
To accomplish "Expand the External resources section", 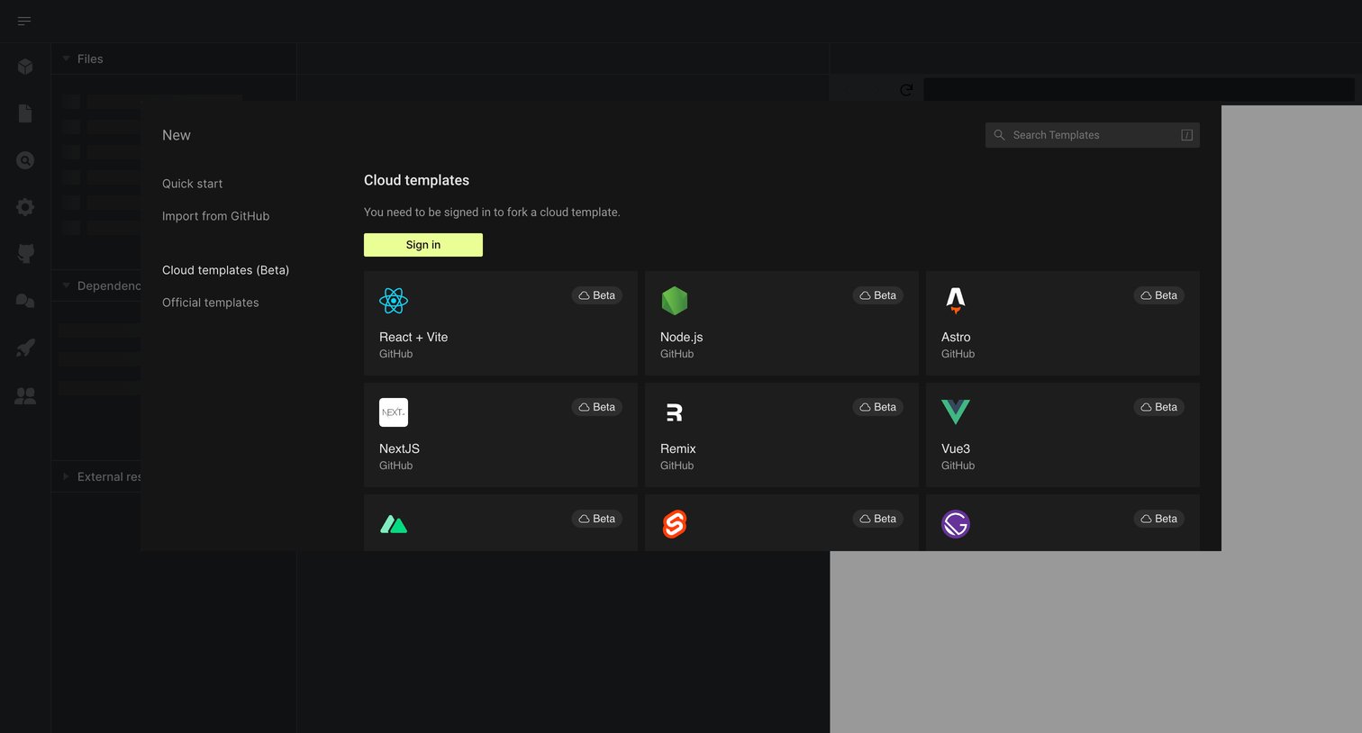I will (x=66, y=476).
